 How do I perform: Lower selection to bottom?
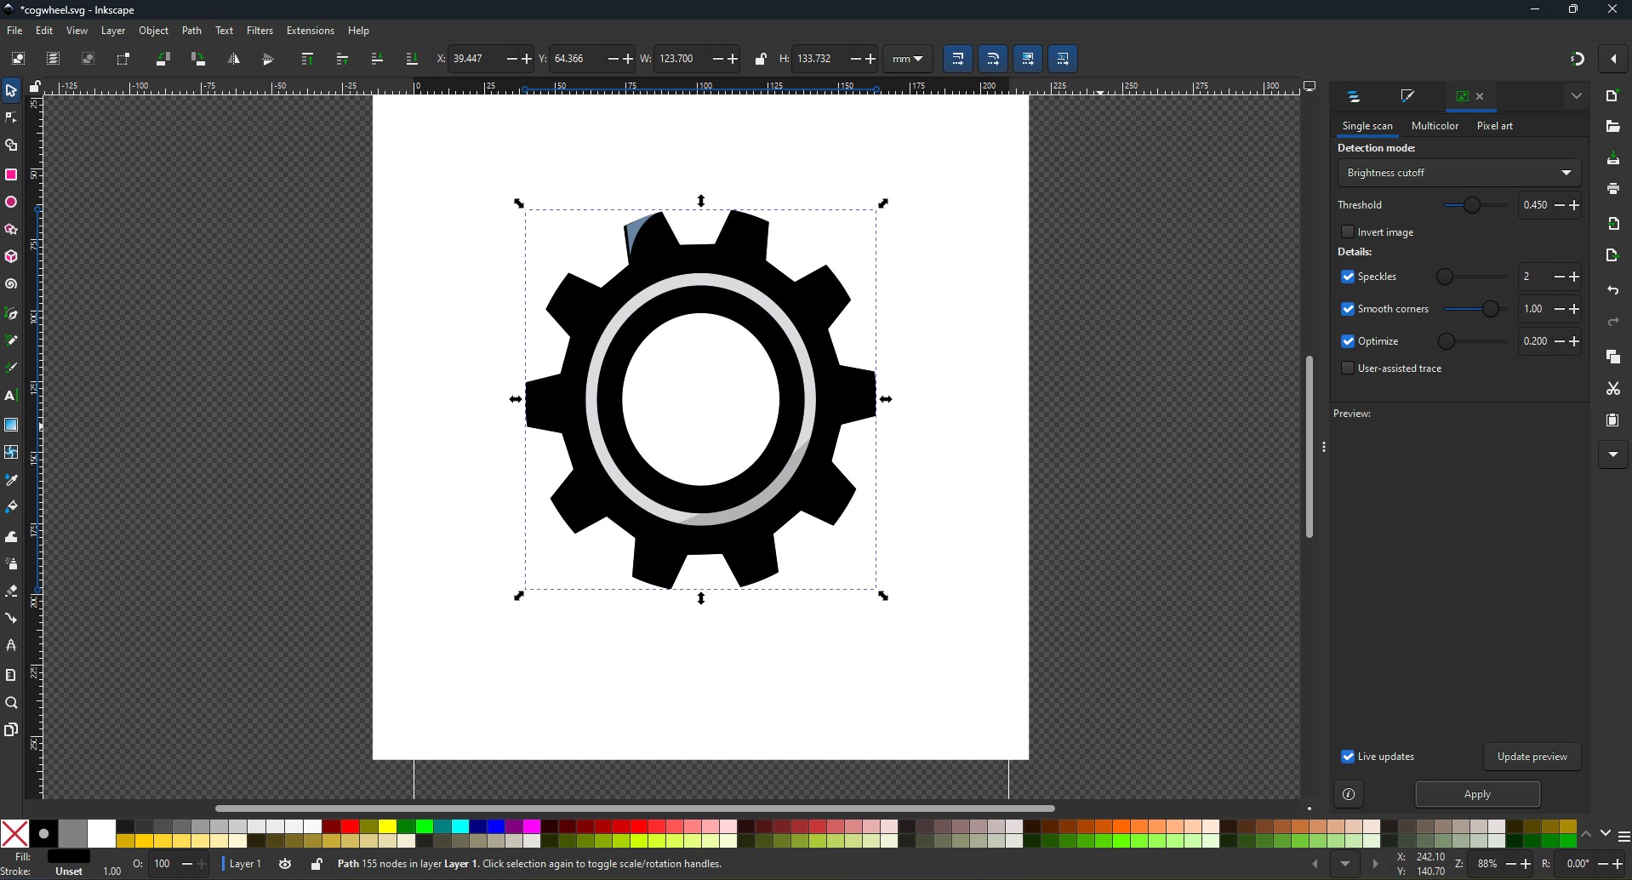(412, 59)
